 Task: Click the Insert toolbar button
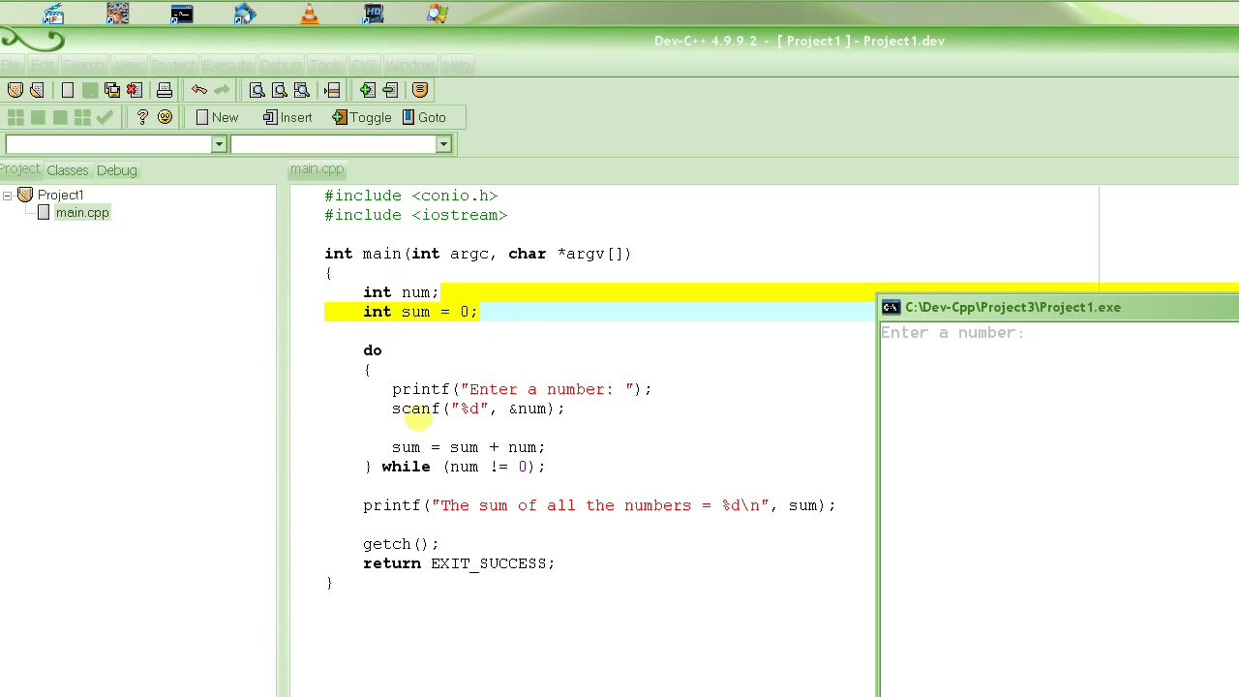click(287, 117)
